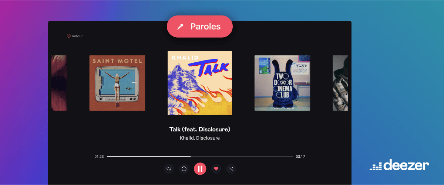Click the track title Talk (feat. Disclosure)
Viewport: 444px width, 185px height.
tap(200, 129)
